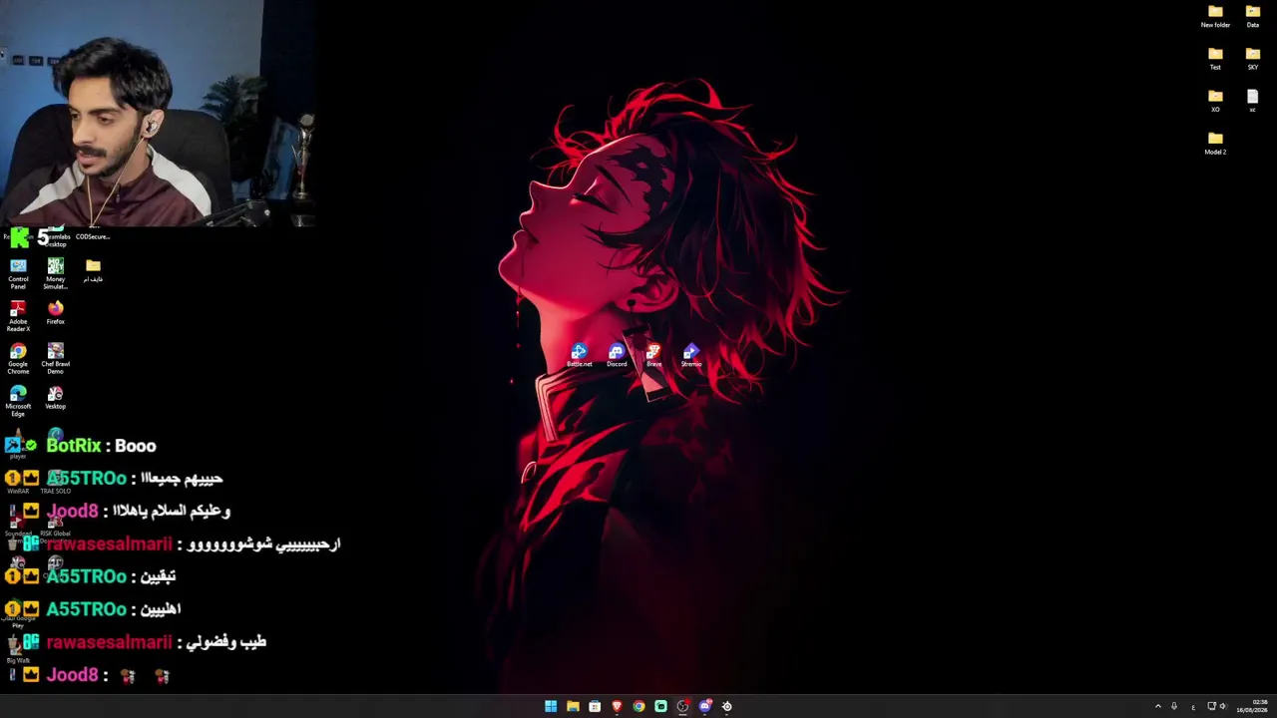The height and width of the screenshot is (718, 1277).
Task: Launch Discord from the desktop shortcut
Action: pyautogui.click(x=617, y=355)
